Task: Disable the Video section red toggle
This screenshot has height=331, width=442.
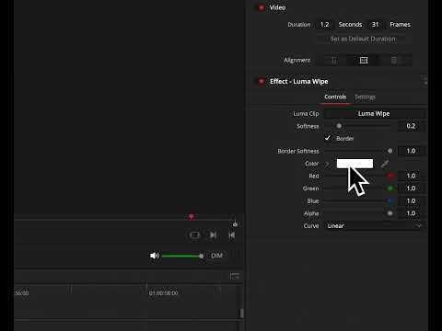Action: (262, 7)
